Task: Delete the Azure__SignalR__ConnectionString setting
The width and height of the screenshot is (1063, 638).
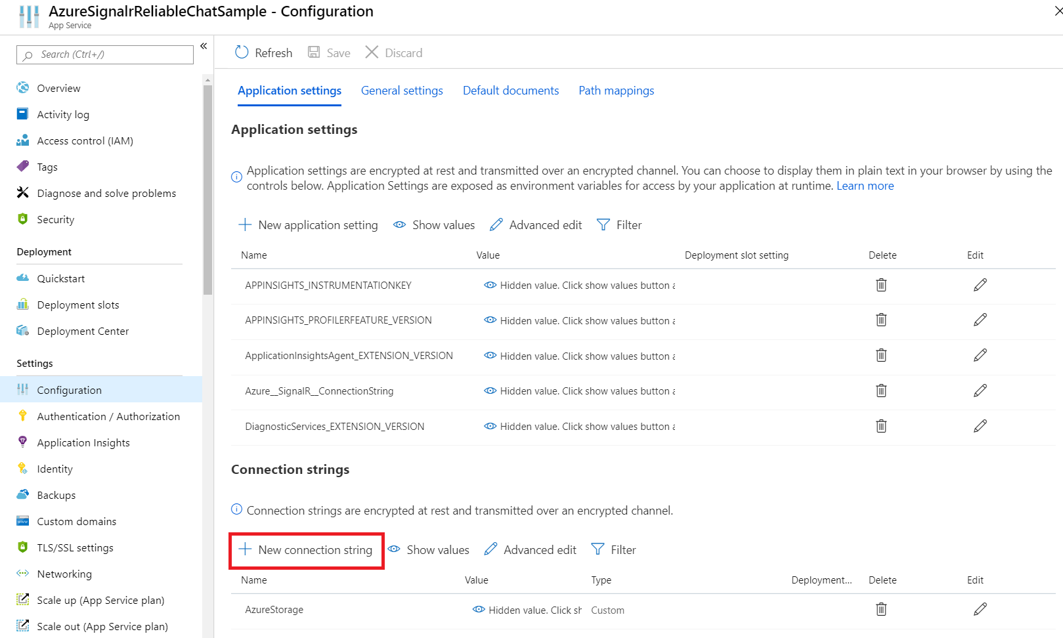Action: [881, 391]
